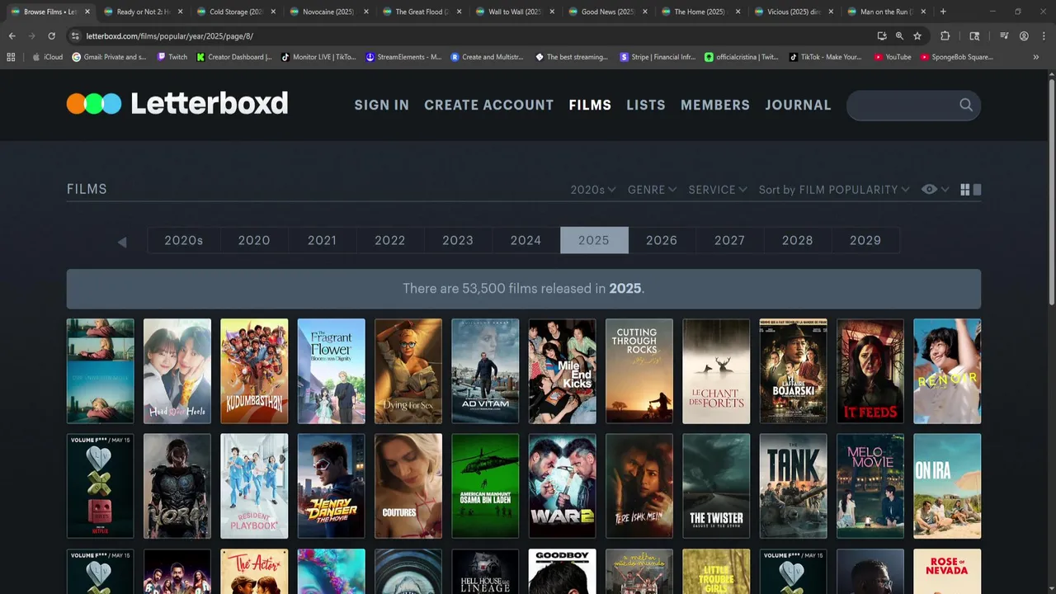This screenshot has width=1056, height=594.
Task: Open the Henry Danger The Movie poster
Action: (332, 486)
